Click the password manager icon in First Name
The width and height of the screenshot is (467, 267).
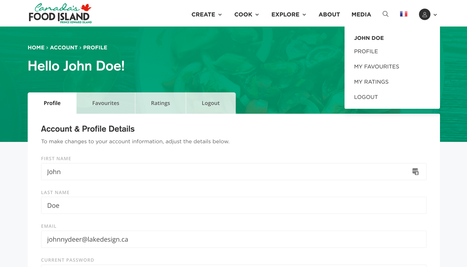[415, 172]
